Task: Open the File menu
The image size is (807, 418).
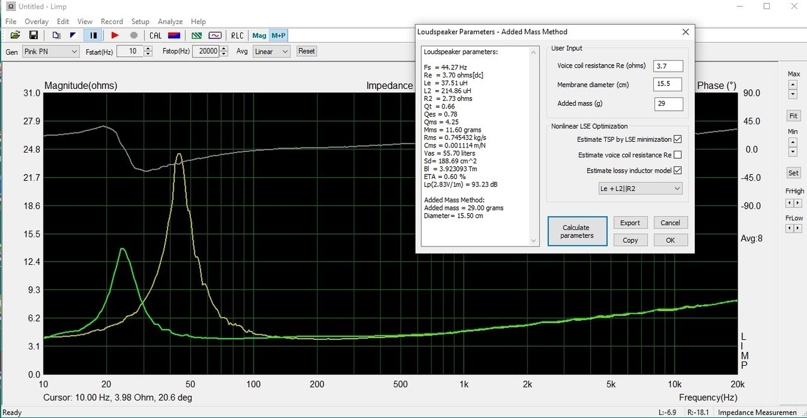Action: pos(11,21)
